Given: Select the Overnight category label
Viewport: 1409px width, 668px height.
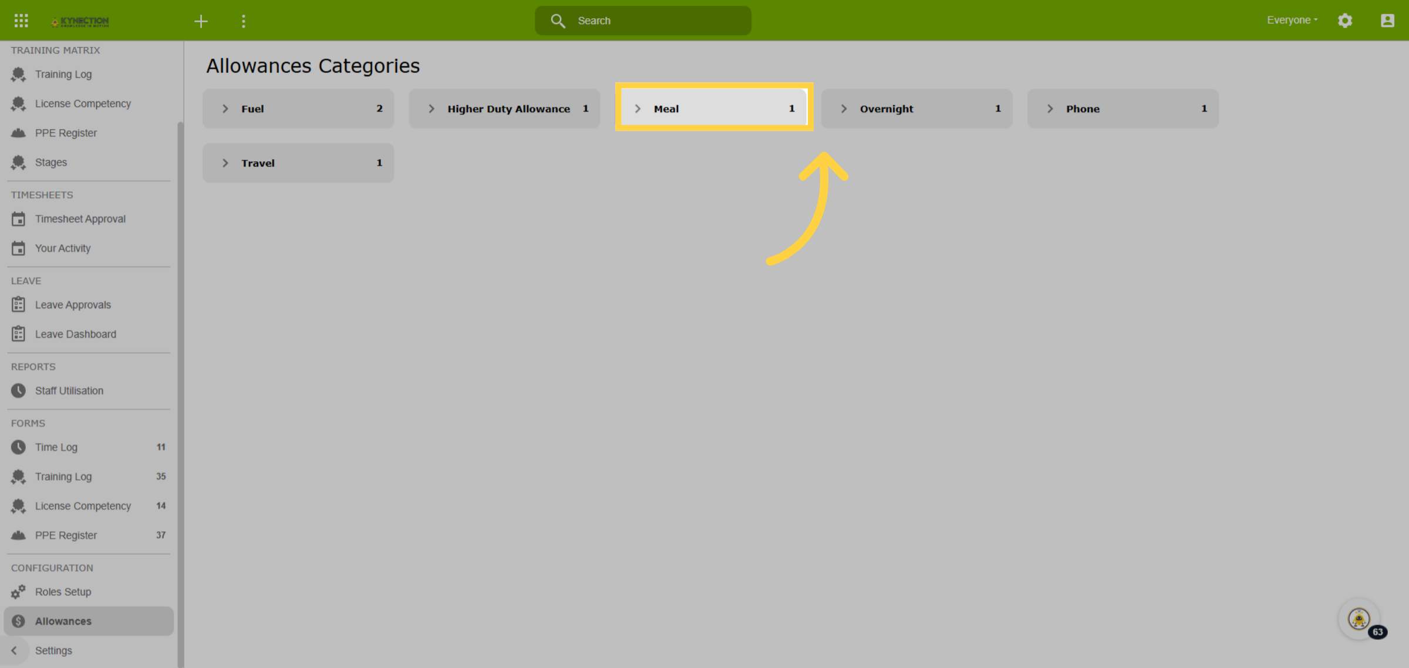Looking at the screenshot, I should tap(886, 109).
